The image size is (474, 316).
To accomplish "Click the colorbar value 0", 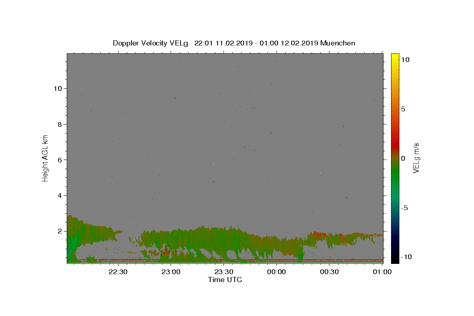I will click(x=403, y=158).
